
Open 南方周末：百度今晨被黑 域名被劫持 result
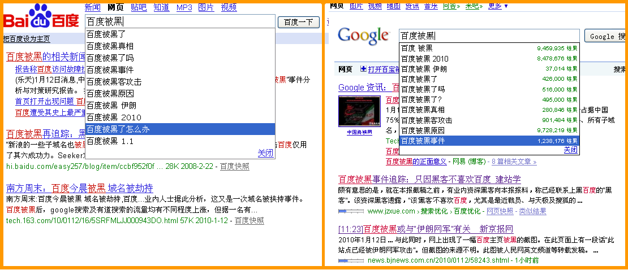[80, 188]
